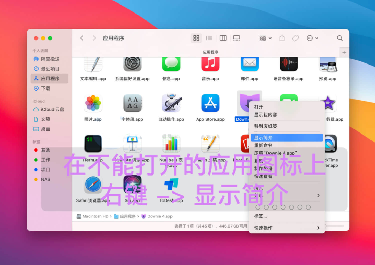
Task: Switch to list view in the toolbar
Action: [x=209, y=38]
